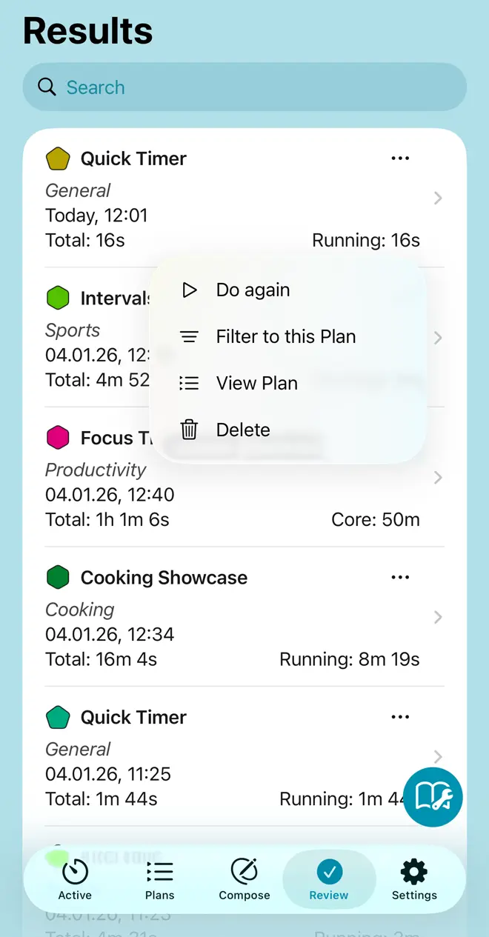Toggle the top Quick Timer options menu
Image resolution: width=489 pixels, height=937 pixels.
click(x=400, y=158)
